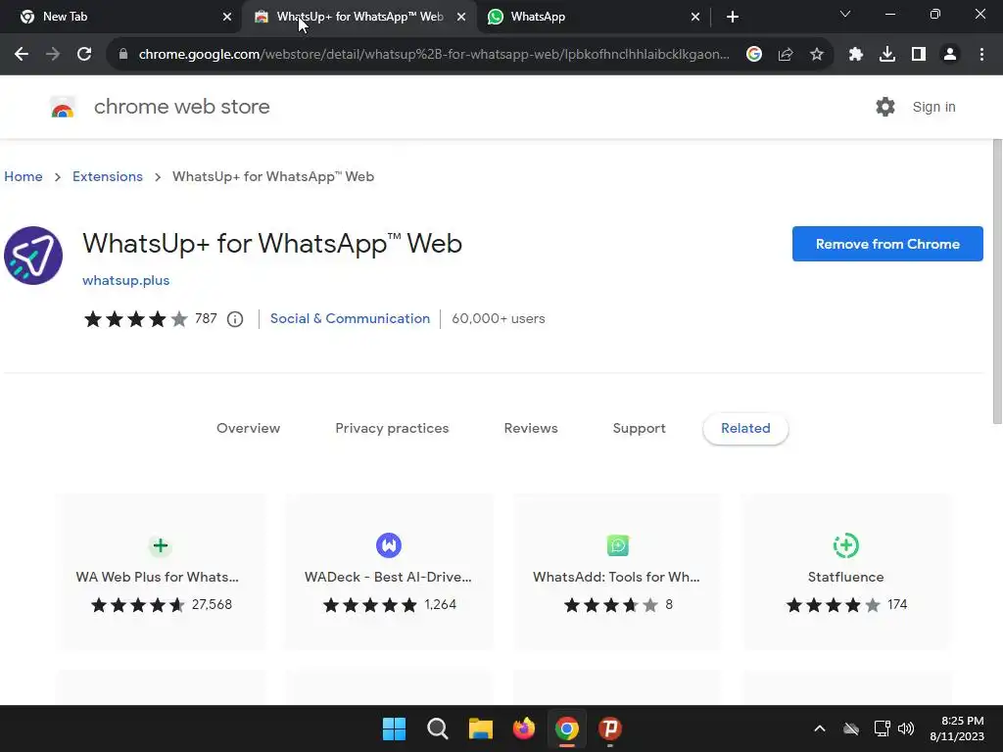Viewport: 1003px width, 752px height.
Task: Bookmark this page with the star icon
Action: click(x=817, y=55)
